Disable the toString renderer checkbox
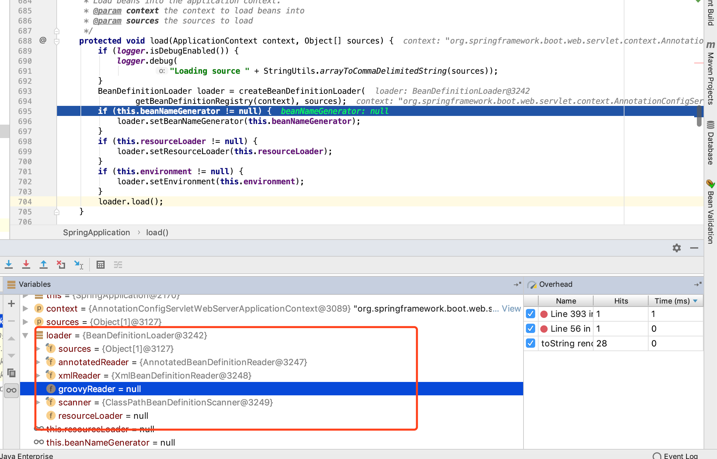The image size is (717, 459). (531, 343)
